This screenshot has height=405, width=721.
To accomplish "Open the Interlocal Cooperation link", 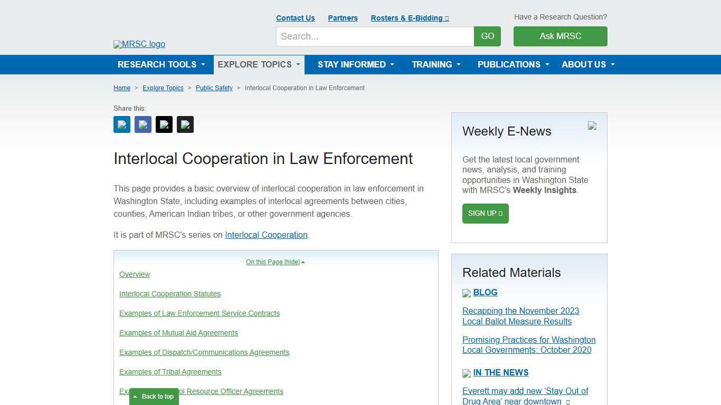I will click(x=266, y=235).
